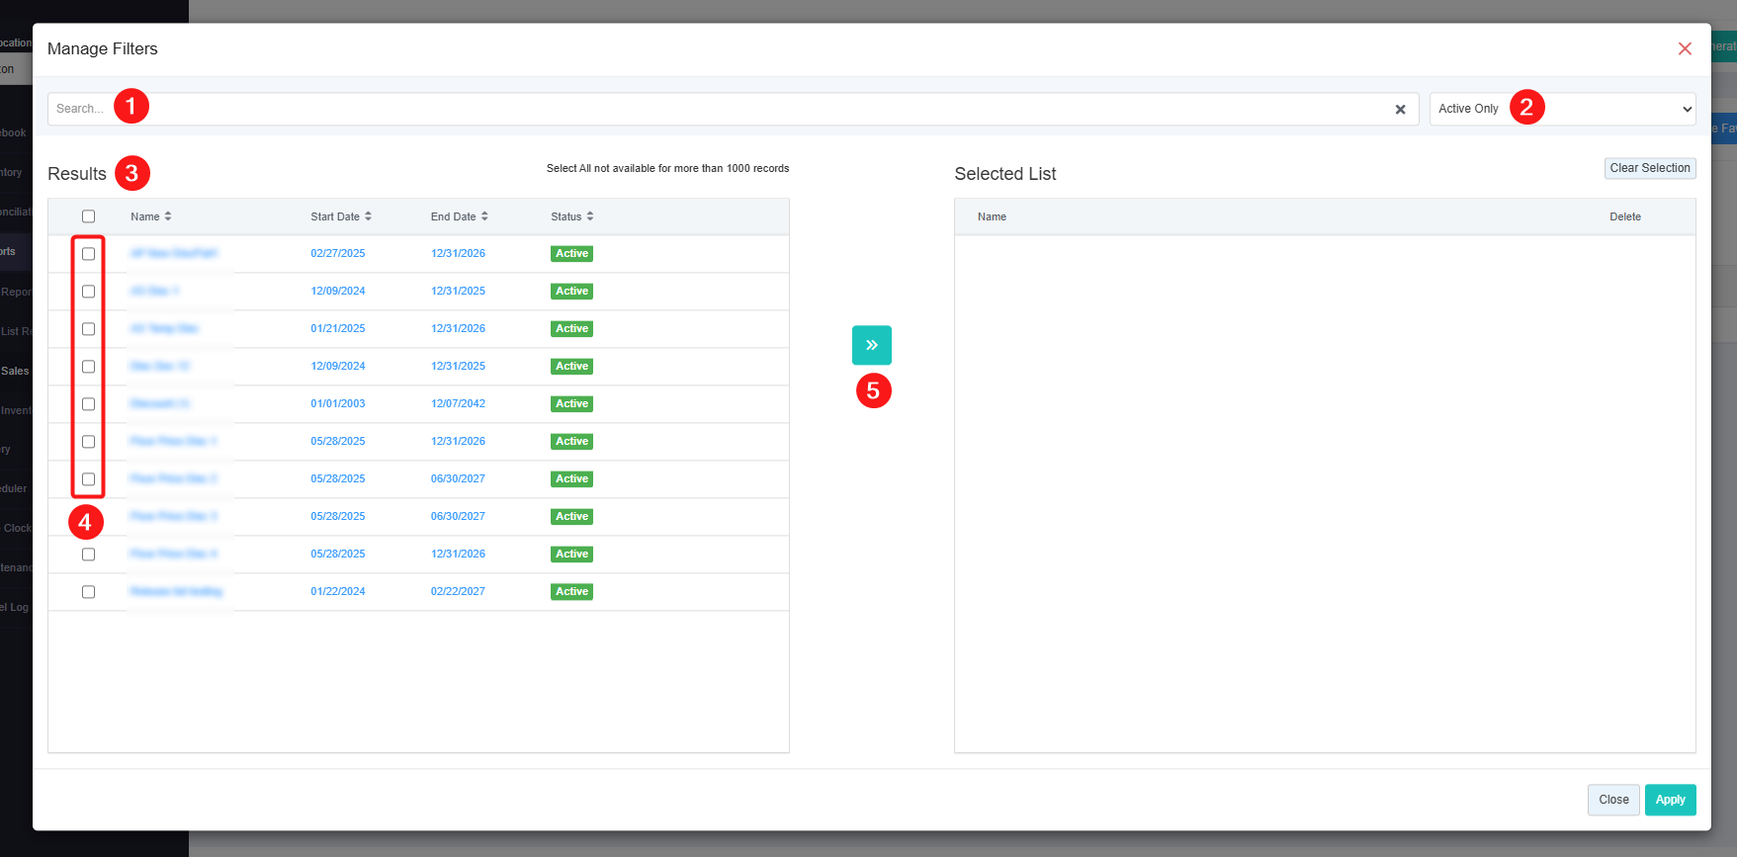This screenshot has width=1737, height=857.
Task: Click the Active badge in the first row
Action: [x=571, y=254]
